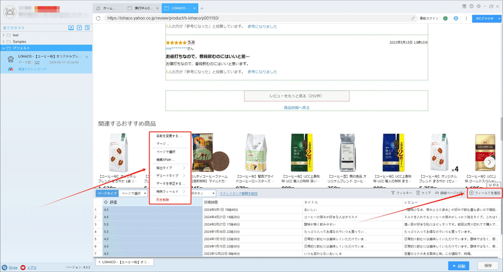Add a new tab with plus
503x272 pixels.
point(202,8)
